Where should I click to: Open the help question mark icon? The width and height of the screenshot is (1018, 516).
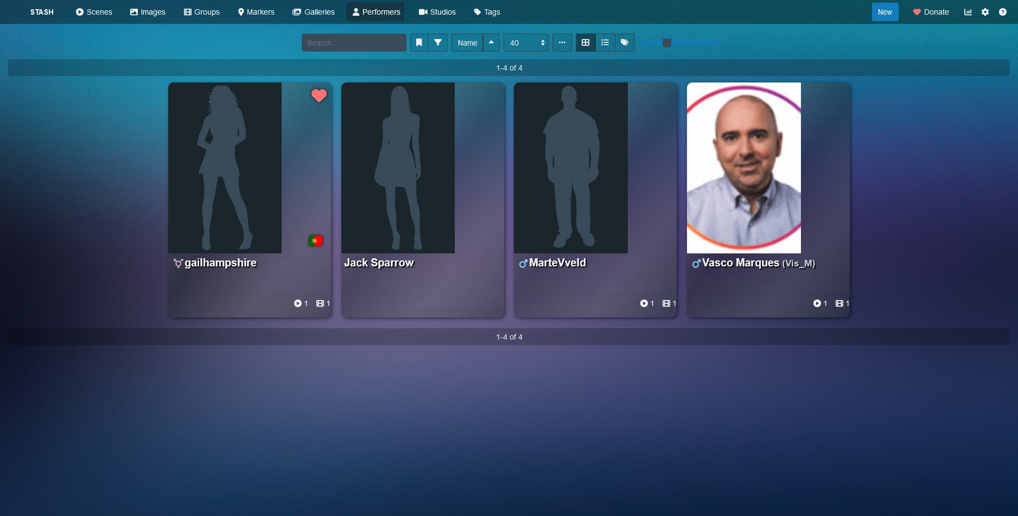tap(1002, 12)
